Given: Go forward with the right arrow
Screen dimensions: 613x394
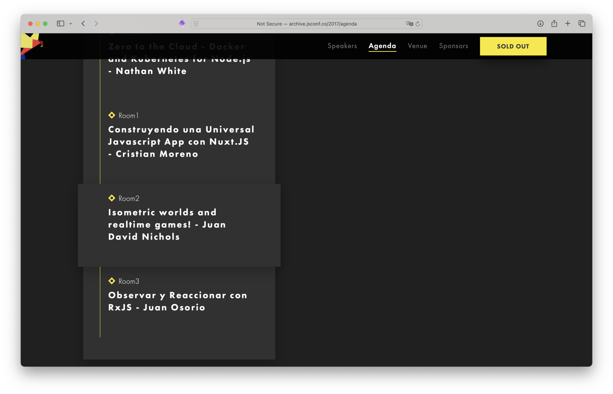Looking at the screenshot, I should click(96, 24).
